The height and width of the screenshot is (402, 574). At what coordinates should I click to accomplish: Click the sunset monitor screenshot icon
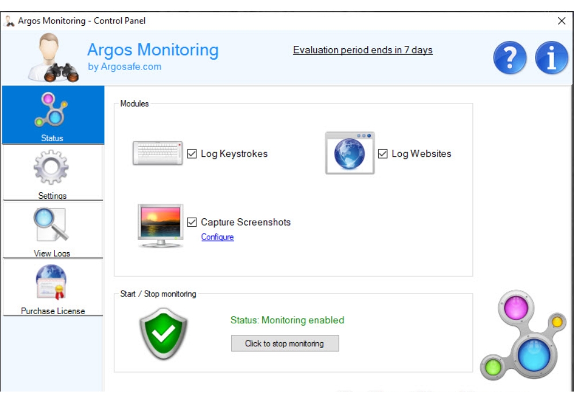[x=160, y=226]
